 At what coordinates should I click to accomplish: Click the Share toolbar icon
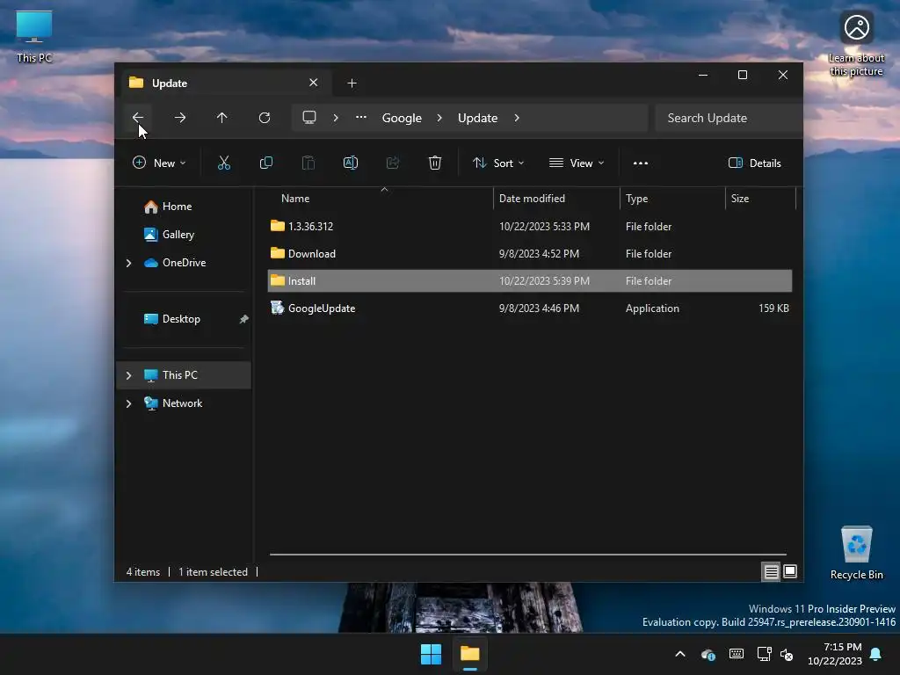[393, 163]
